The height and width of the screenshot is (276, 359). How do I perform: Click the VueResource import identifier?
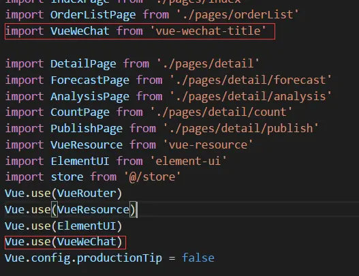[87, 144]
